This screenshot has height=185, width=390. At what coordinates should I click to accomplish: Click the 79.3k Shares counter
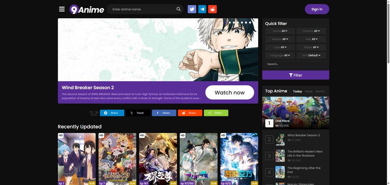94,113
